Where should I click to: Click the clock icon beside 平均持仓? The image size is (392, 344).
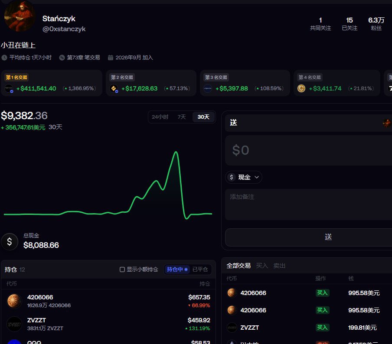click(4, 58)
